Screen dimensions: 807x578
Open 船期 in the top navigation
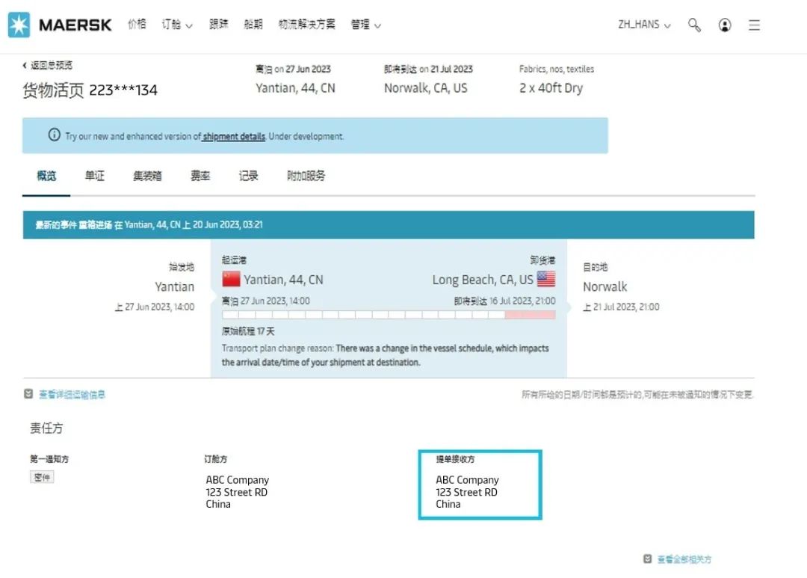[253, 24]
